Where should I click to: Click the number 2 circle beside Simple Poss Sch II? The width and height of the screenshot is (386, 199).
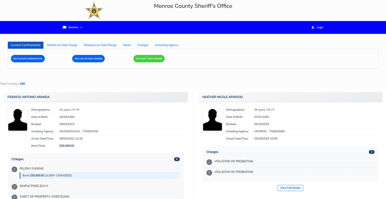tap(14, 187)
